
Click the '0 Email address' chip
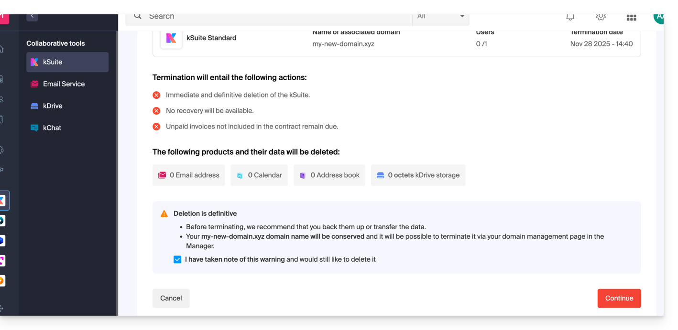point(188,175)
